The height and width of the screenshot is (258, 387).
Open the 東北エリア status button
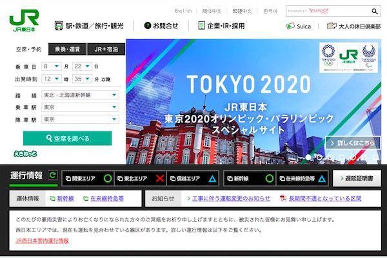pyautogui.click(x=140, y=178)
